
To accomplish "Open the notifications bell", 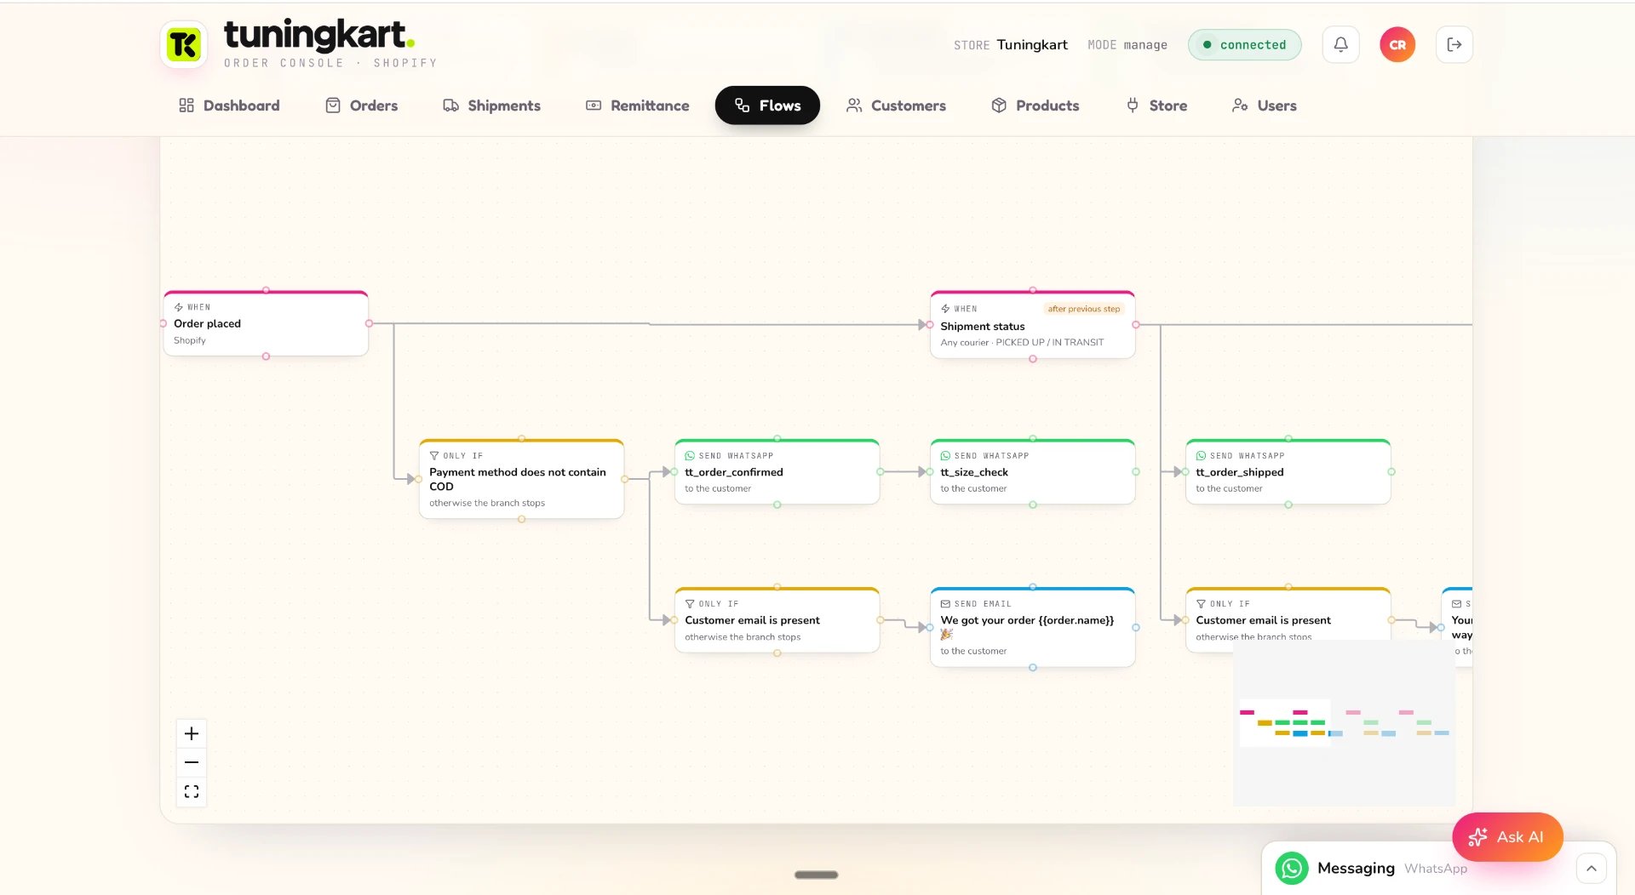I will click(1340, 44).
